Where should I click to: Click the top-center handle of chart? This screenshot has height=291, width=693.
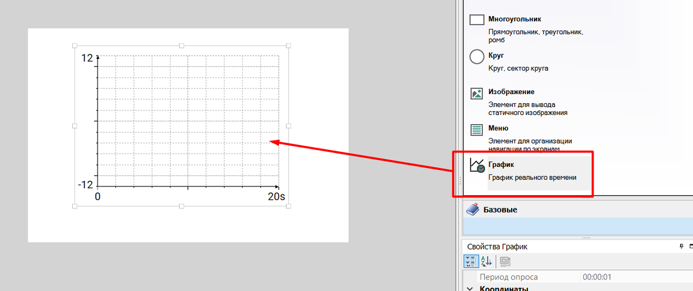(x=181, y=46)
